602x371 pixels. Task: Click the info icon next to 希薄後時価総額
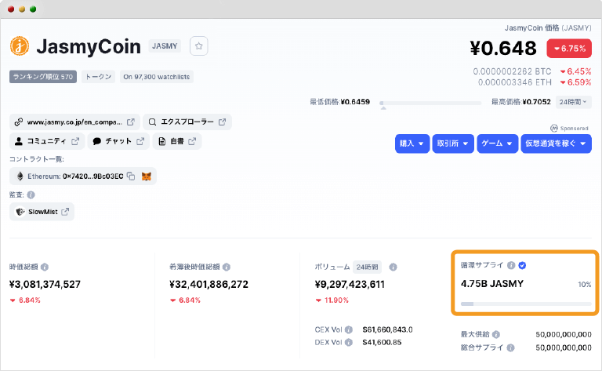[227, 267]
